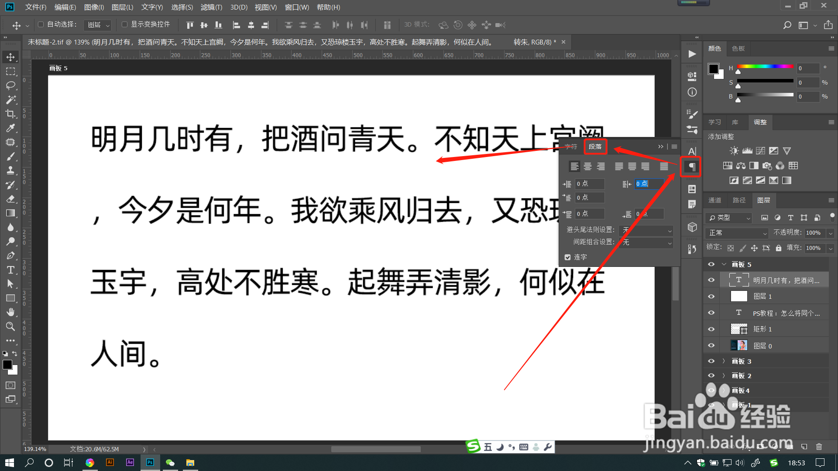This screenshot has width=838, height=471.
Task: Open the 避头尾法则设置 dropdown
Action: point(647,230)
